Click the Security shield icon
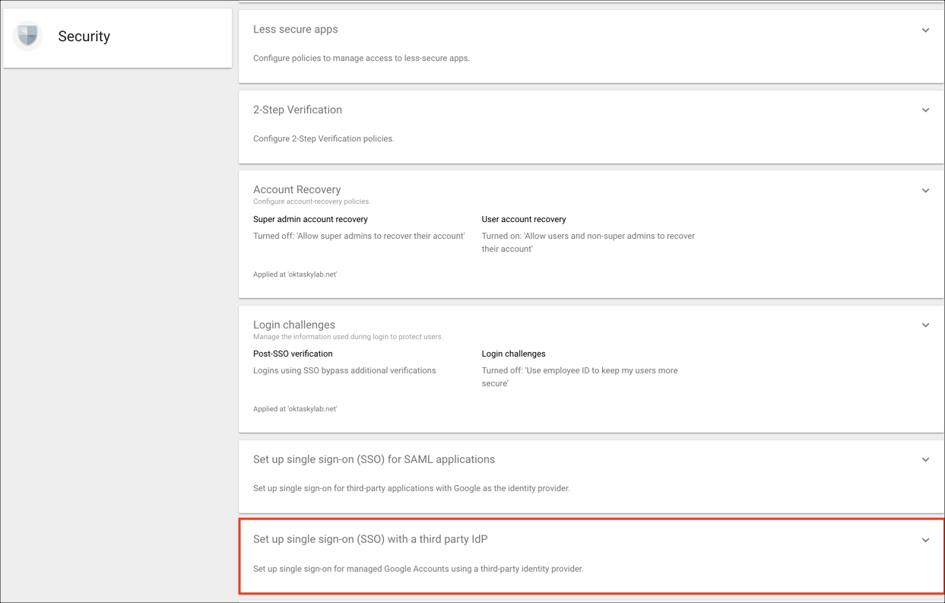This screenshot has height=603, width=945. 28,36
